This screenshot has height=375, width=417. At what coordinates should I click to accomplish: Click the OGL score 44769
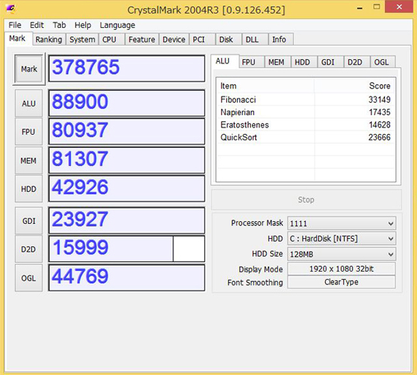(x=126, y=278)
